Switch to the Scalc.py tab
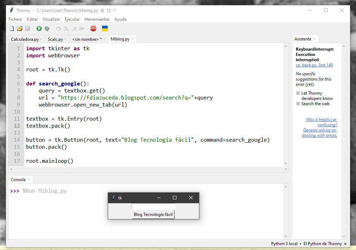The image size is (356, 250). (55, 39)
